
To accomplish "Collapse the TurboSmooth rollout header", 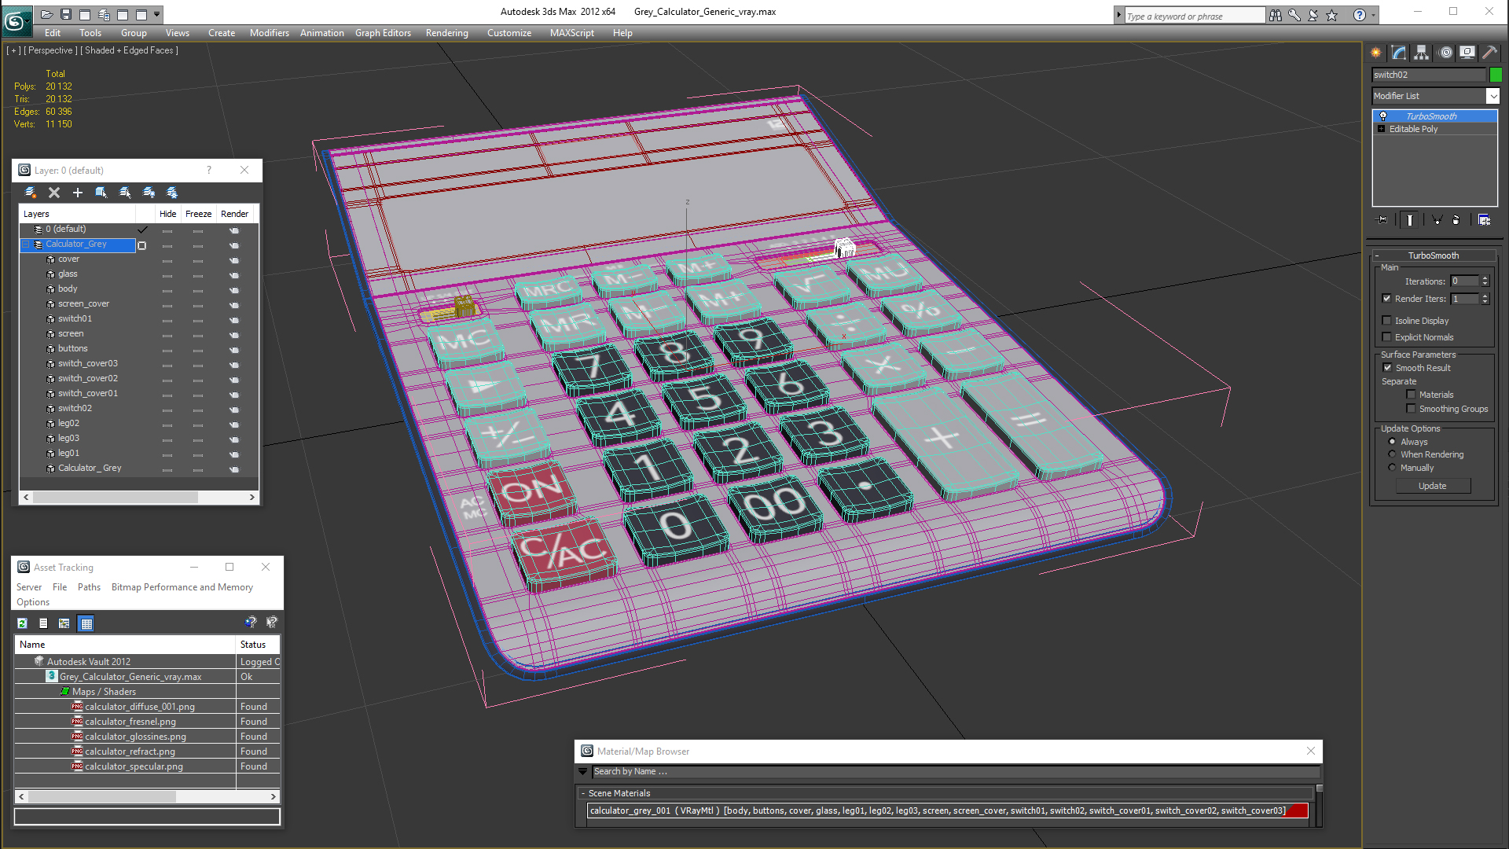I will [x=1434, y=255].
